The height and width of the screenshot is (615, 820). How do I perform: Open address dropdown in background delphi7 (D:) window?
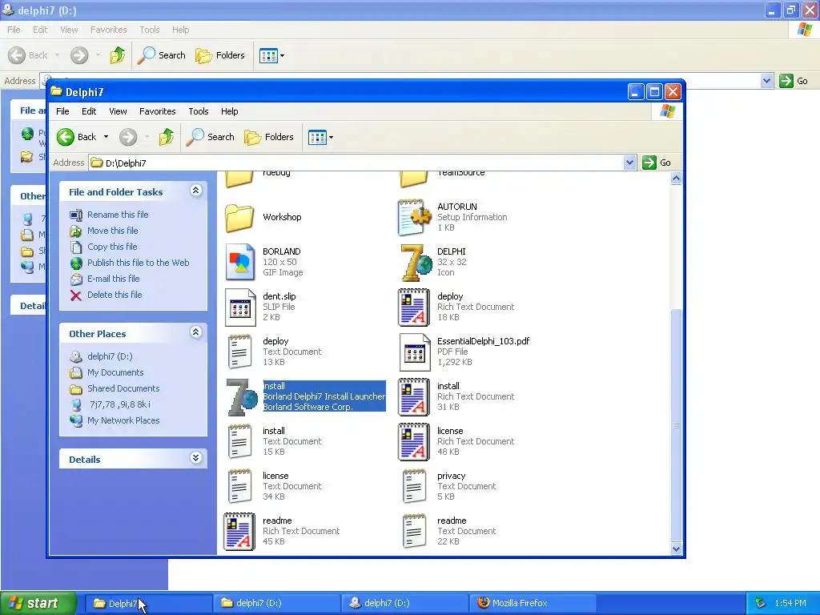click(x=766, y=81)
